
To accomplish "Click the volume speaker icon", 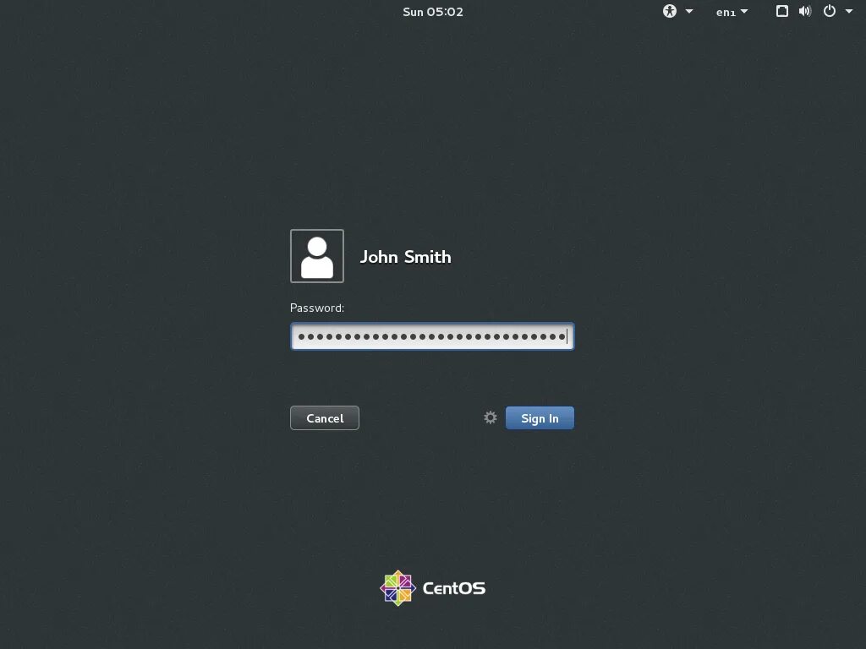I will coord(805,11).
